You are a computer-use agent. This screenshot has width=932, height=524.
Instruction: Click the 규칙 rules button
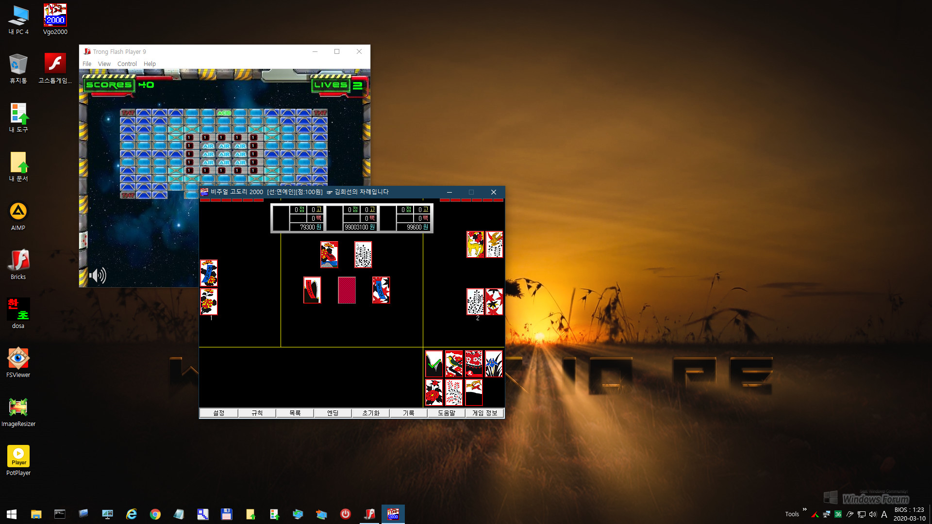(257, 413)
